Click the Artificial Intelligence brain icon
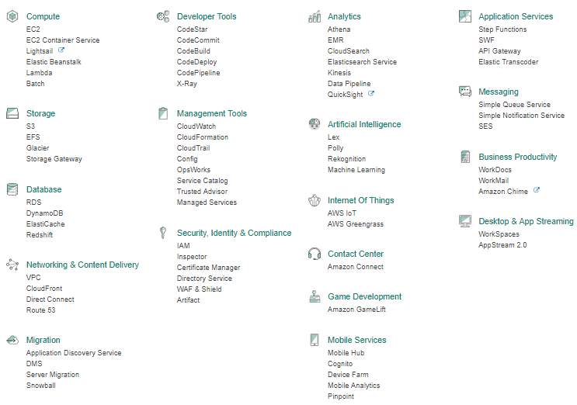 coord(315,124)
